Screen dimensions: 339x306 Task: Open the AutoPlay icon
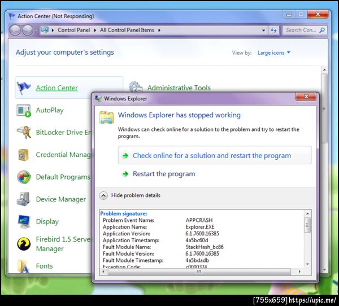(x=24, y=111)
